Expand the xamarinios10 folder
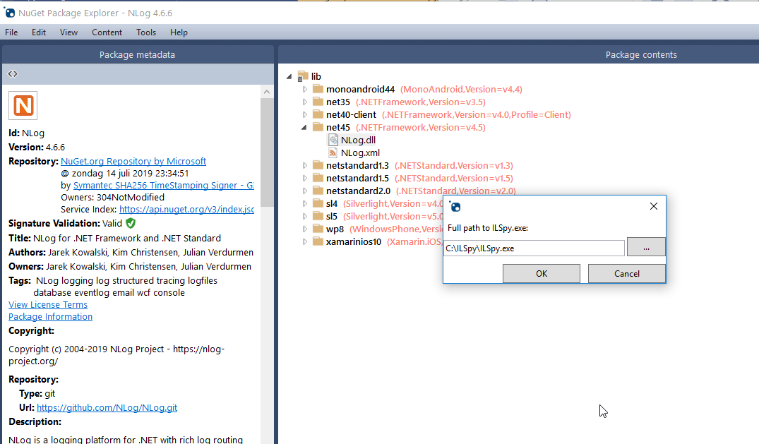Viewport: 759px width, 444px height. click(304, 241)
